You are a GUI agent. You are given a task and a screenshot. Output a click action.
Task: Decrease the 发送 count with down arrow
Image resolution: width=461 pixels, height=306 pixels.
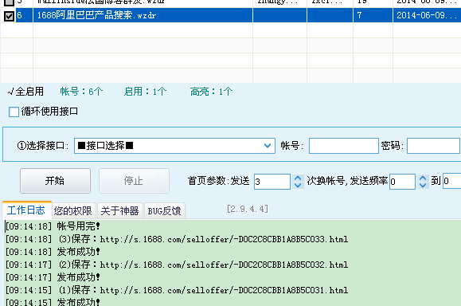point(298,185)
